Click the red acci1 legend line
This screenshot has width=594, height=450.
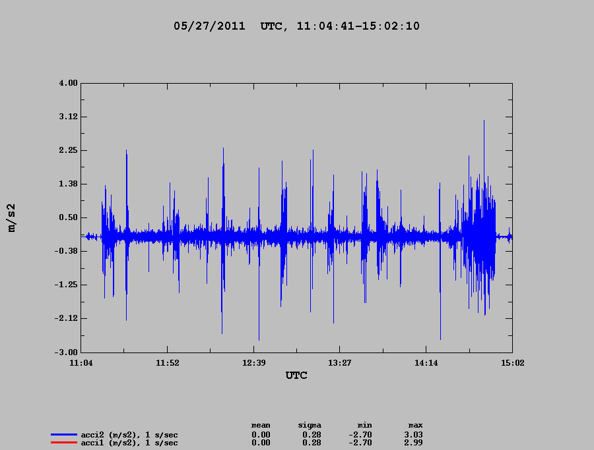click(63, 443)
